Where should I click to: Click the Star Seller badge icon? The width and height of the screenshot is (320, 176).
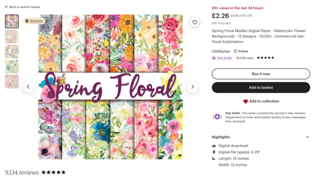[214, 58]
